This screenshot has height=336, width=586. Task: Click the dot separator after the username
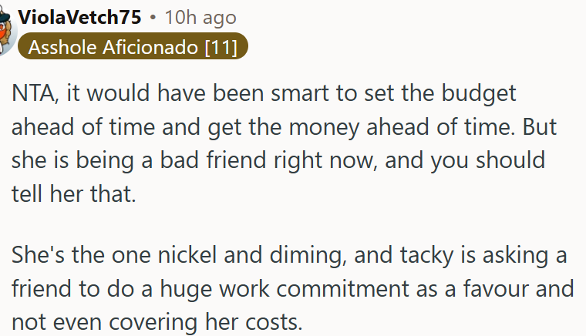point(153,17)
